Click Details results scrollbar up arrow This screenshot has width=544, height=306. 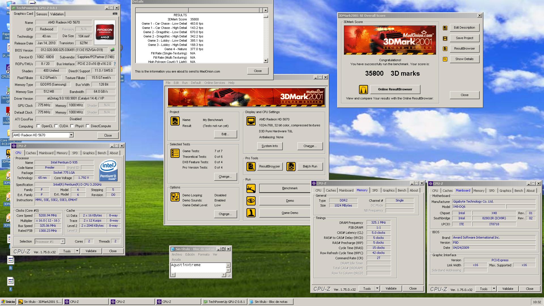click(265, 10)
